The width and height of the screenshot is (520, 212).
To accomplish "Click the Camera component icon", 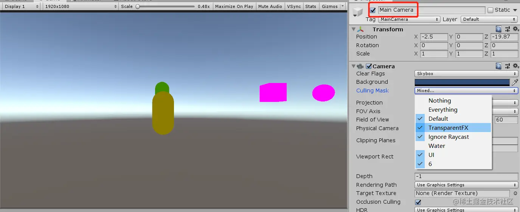I will coord(360,66).
